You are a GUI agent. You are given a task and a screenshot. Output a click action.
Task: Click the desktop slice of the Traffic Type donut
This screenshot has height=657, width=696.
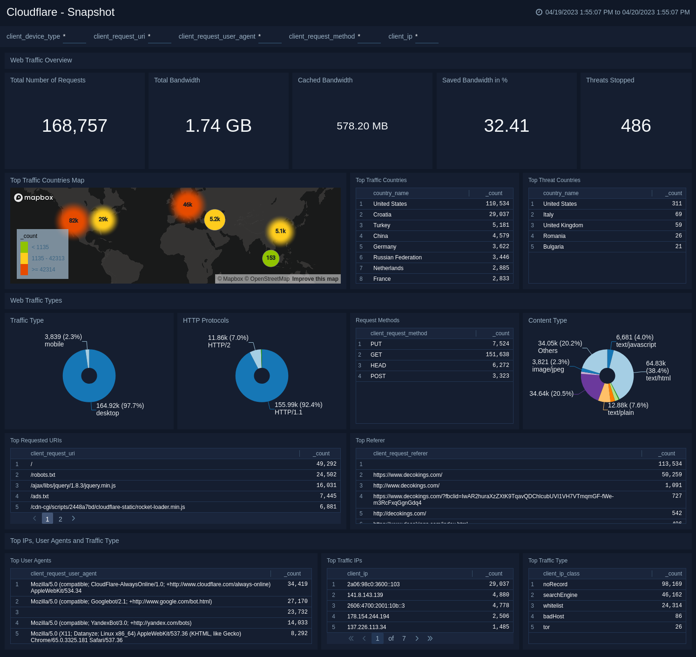click(x=89, y=396)
